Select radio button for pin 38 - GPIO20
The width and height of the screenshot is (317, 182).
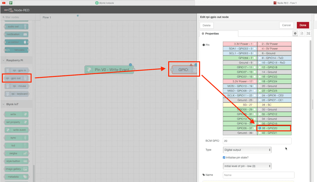pyautogui.click(x=260, y=128)
